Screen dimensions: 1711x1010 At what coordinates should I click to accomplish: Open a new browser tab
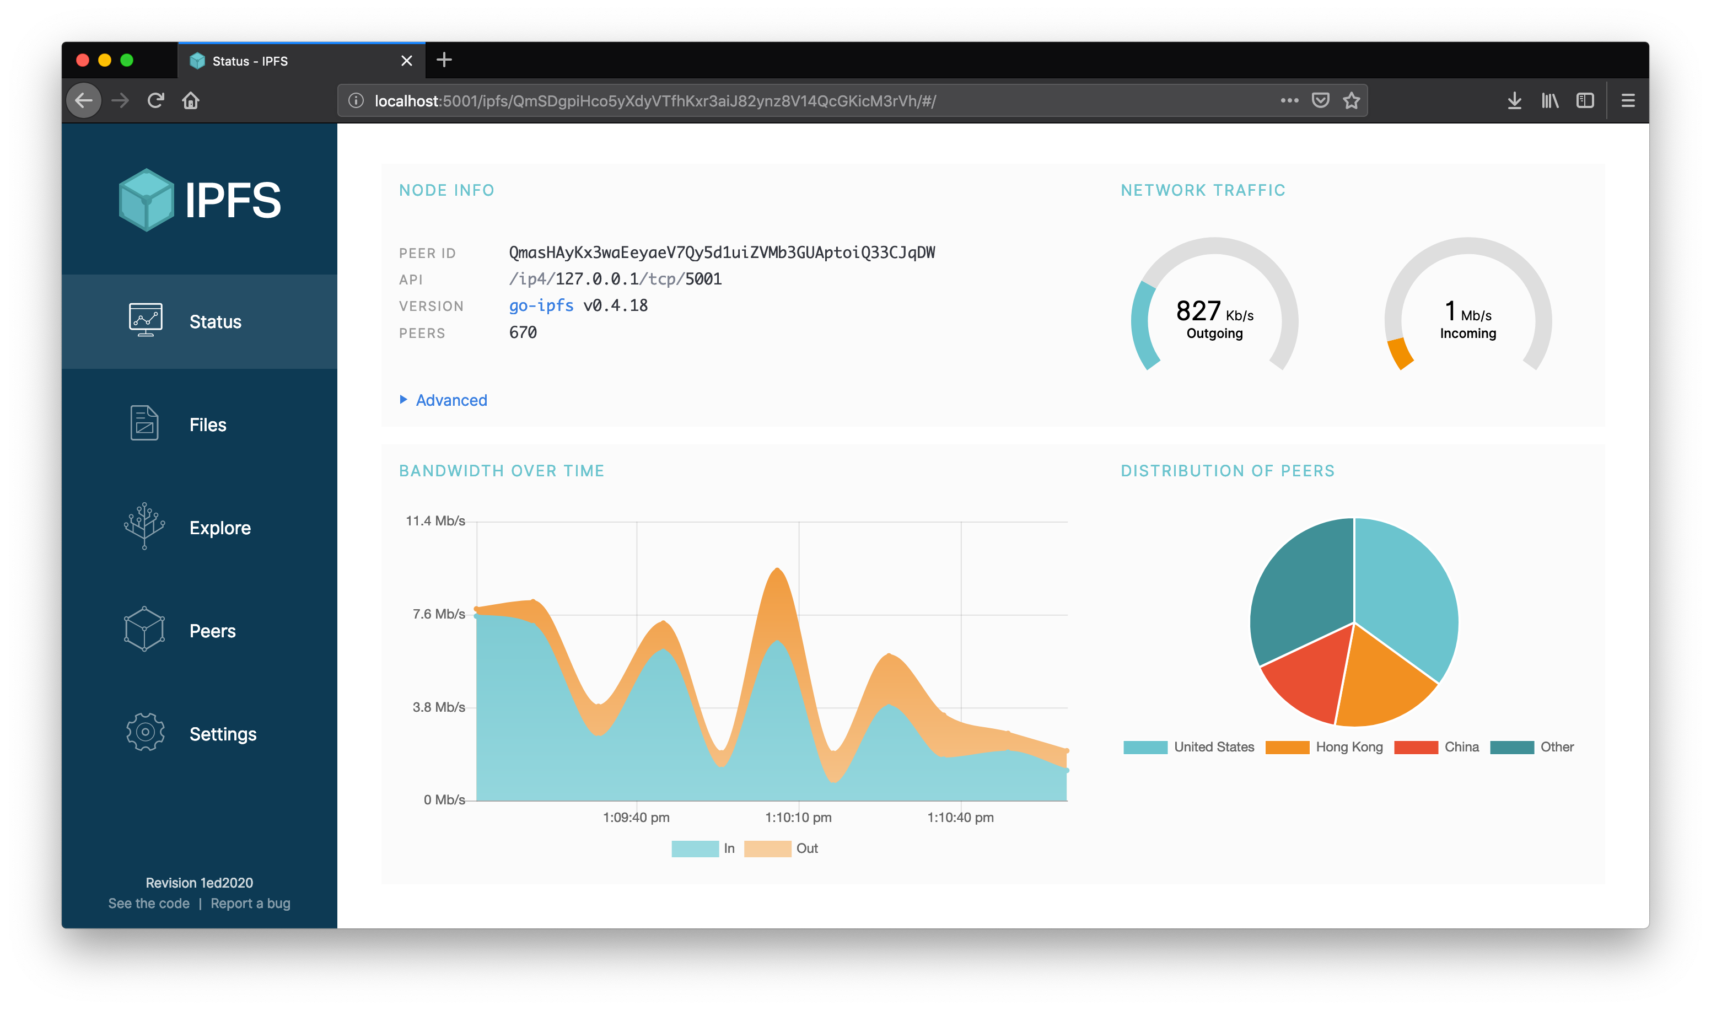pyautogui.click(x=444, y=60)
